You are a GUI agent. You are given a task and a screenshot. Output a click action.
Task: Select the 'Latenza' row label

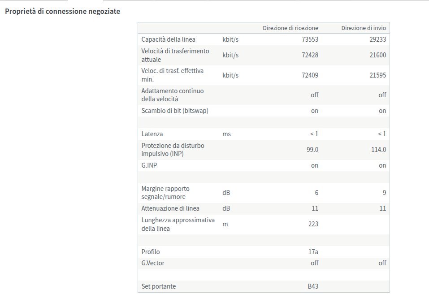(x=152, y=134)
